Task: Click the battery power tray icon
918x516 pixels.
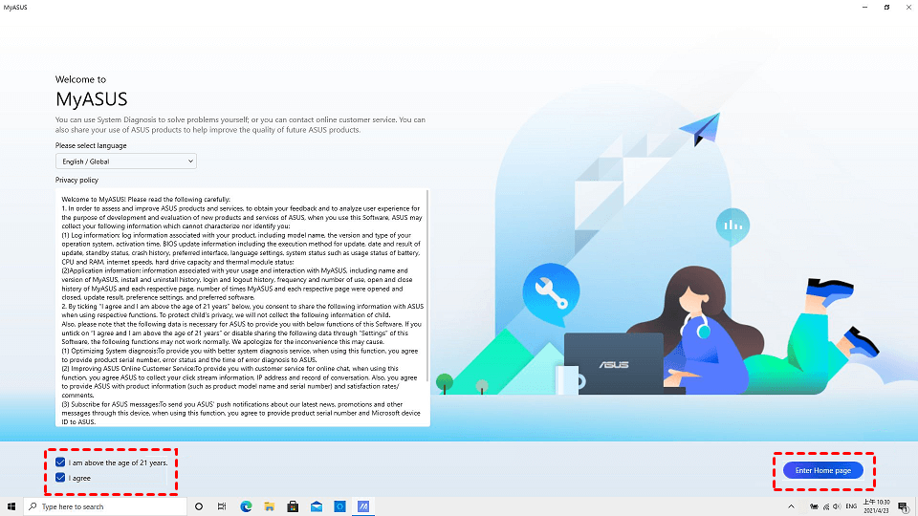Action: click(x=814, y=506)
